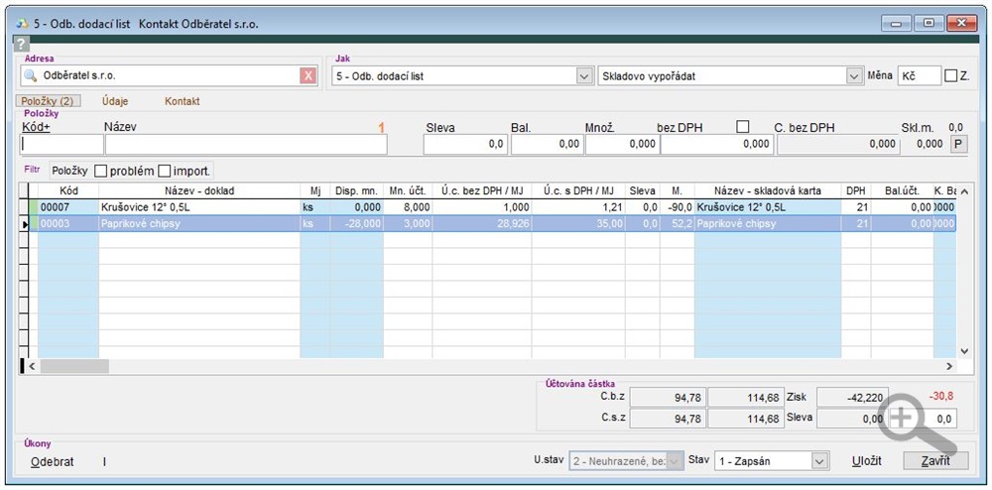Open the 5 - Odb. dodací list dropdown
The height and width of the screenshot is (490, 992).
tap(583, 75)
